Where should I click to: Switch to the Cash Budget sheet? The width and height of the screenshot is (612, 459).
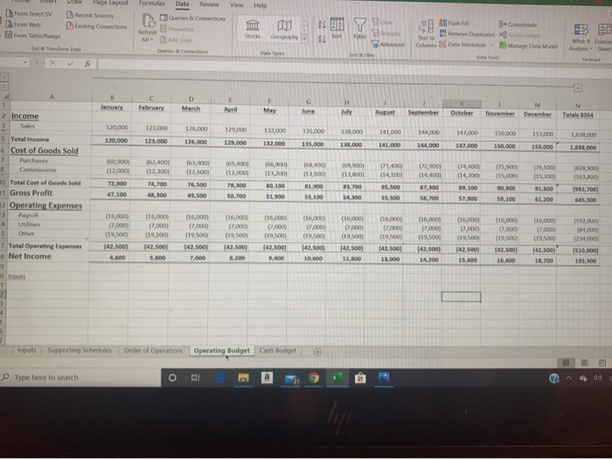click(278, 351)
